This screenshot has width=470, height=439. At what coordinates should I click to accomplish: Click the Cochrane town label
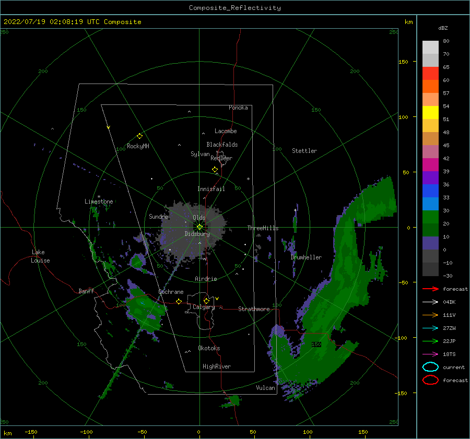[x=171, y=292]
